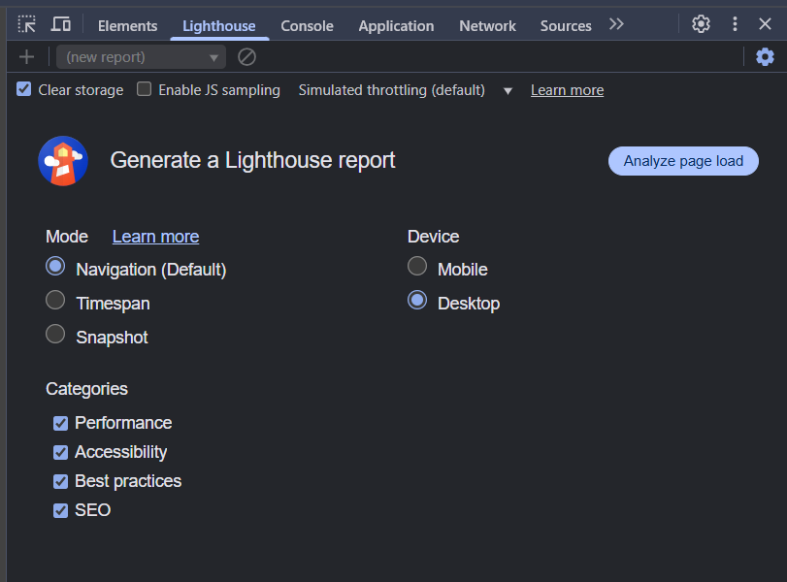This screenshot has height=582, width=787.
Task: Uncheck the Clear storage checkbox
Action: click(23, 89)
